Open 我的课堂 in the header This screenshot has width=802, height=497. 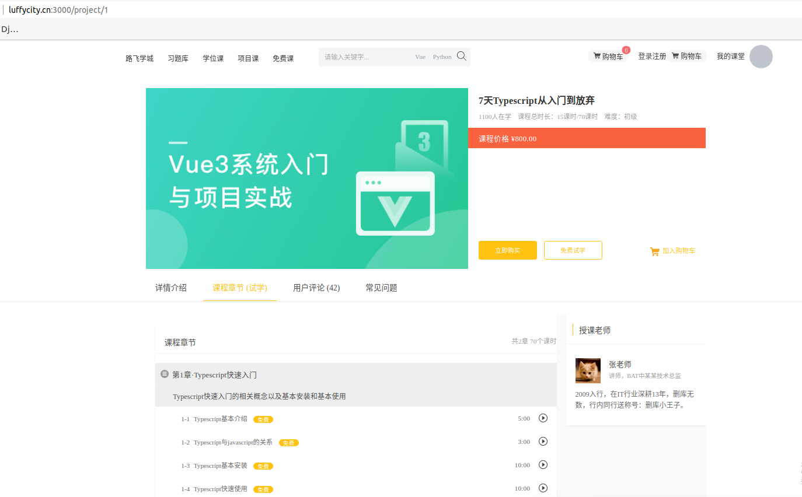tap(731, 57)
